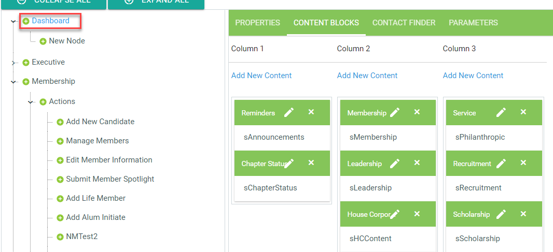Collapse the Actions subtree arrow
The height and width of the screenshot is (252, 553).
coord(31,102)
